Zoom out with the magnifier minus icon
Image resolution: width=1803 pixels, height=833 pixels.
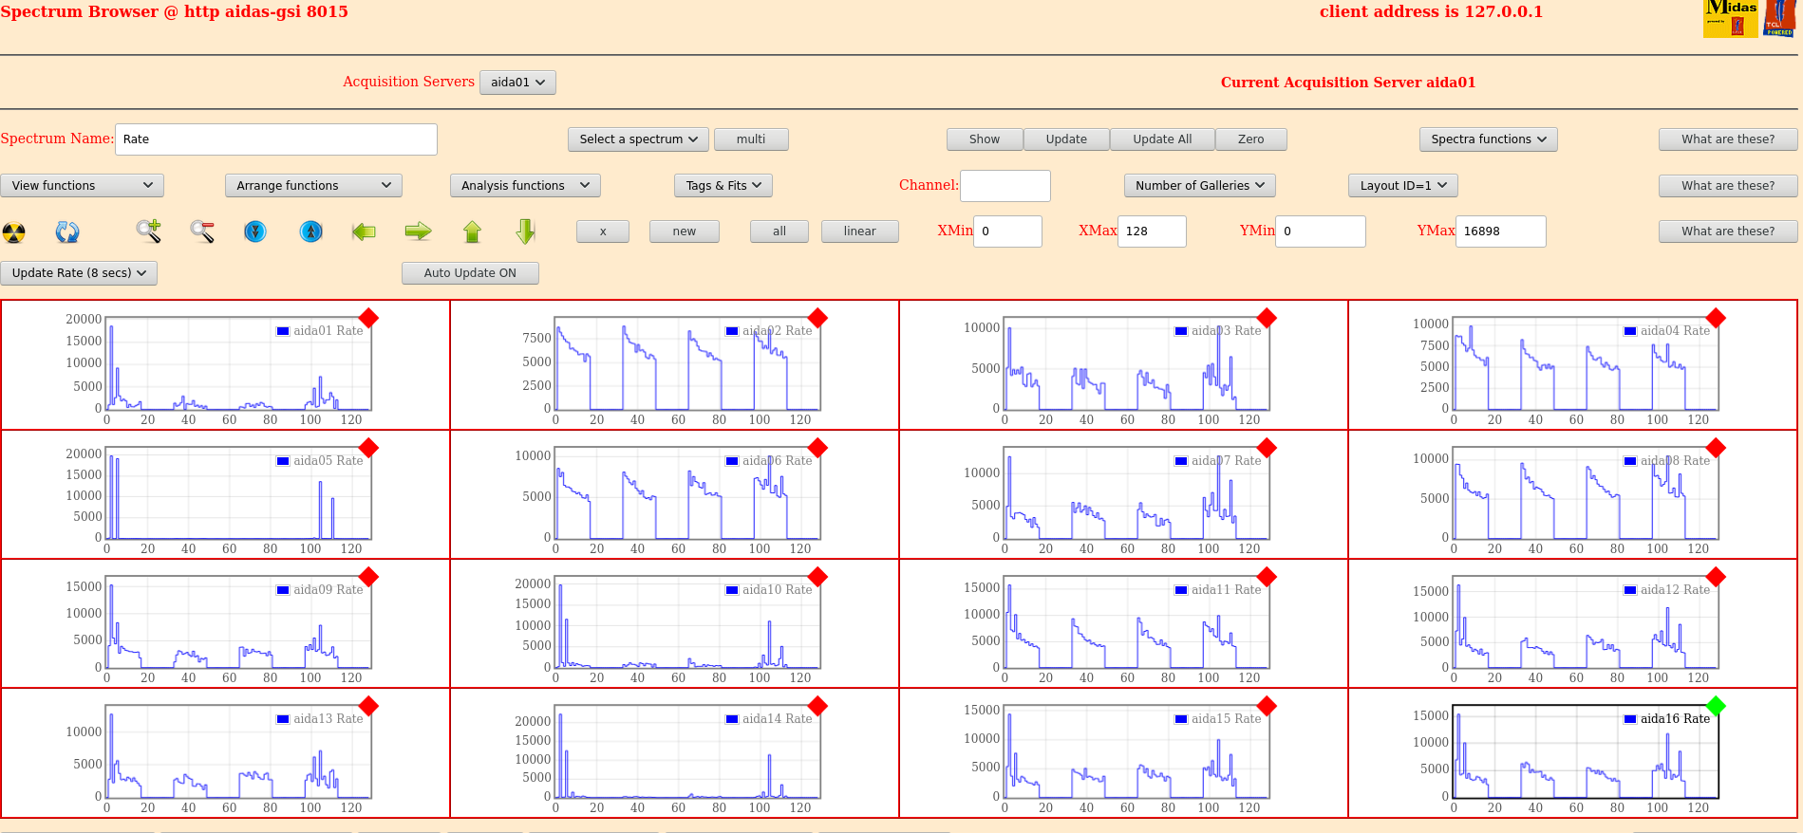[202, 231]
